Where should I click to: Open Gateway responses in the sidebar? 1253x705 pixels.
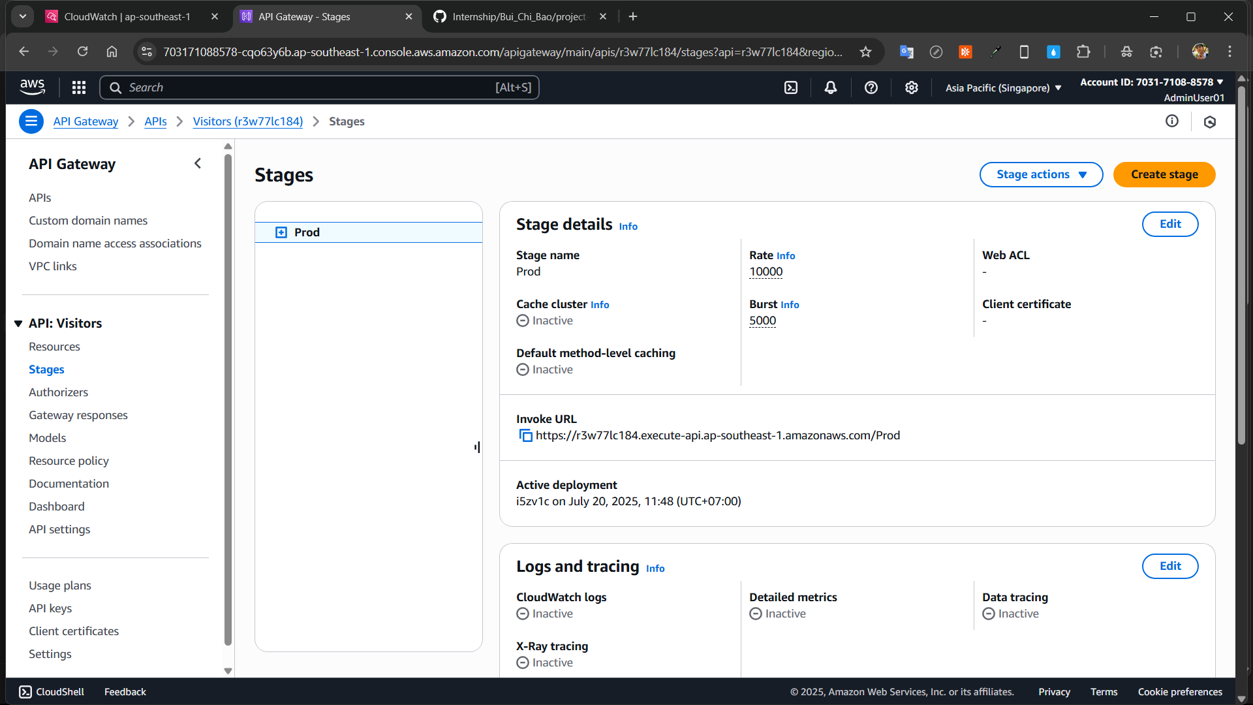(78, 415)
